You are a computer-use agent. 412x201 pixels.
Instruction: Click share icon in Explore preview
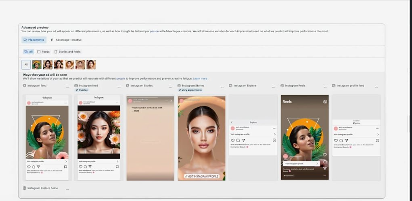click(243, 140)
